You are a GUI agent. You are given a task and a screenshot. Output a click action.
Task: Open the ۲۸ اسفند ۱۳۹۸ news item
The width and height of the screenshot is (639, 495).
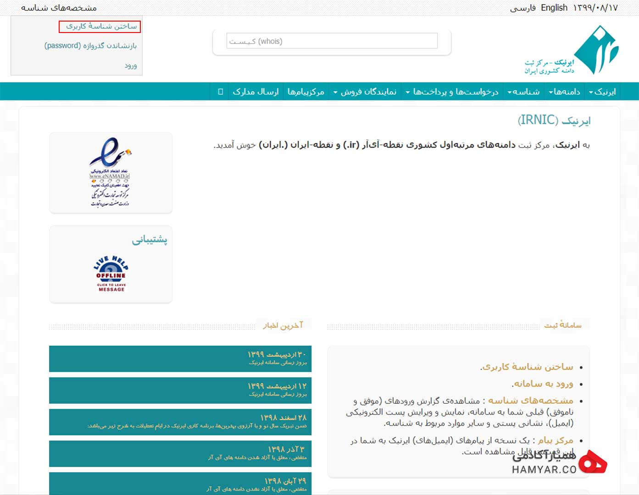coord(180,422)
